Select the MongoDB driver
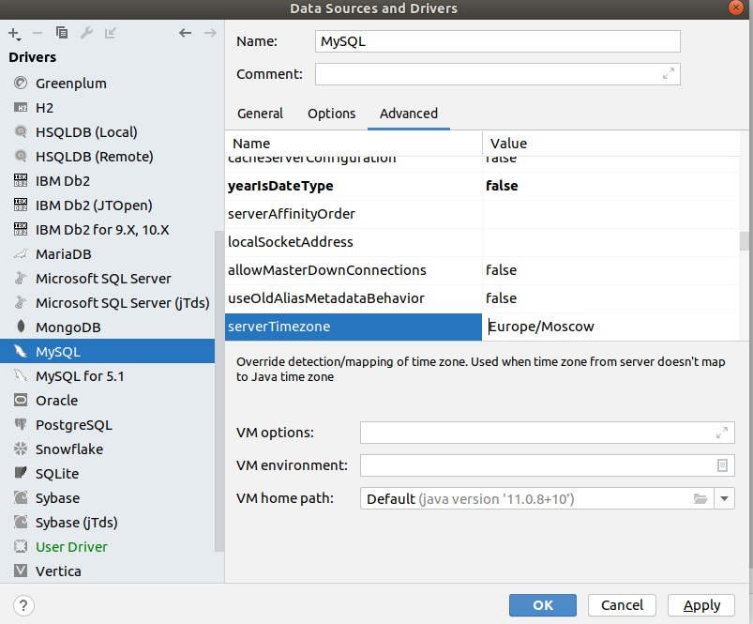 click(108, 327)
